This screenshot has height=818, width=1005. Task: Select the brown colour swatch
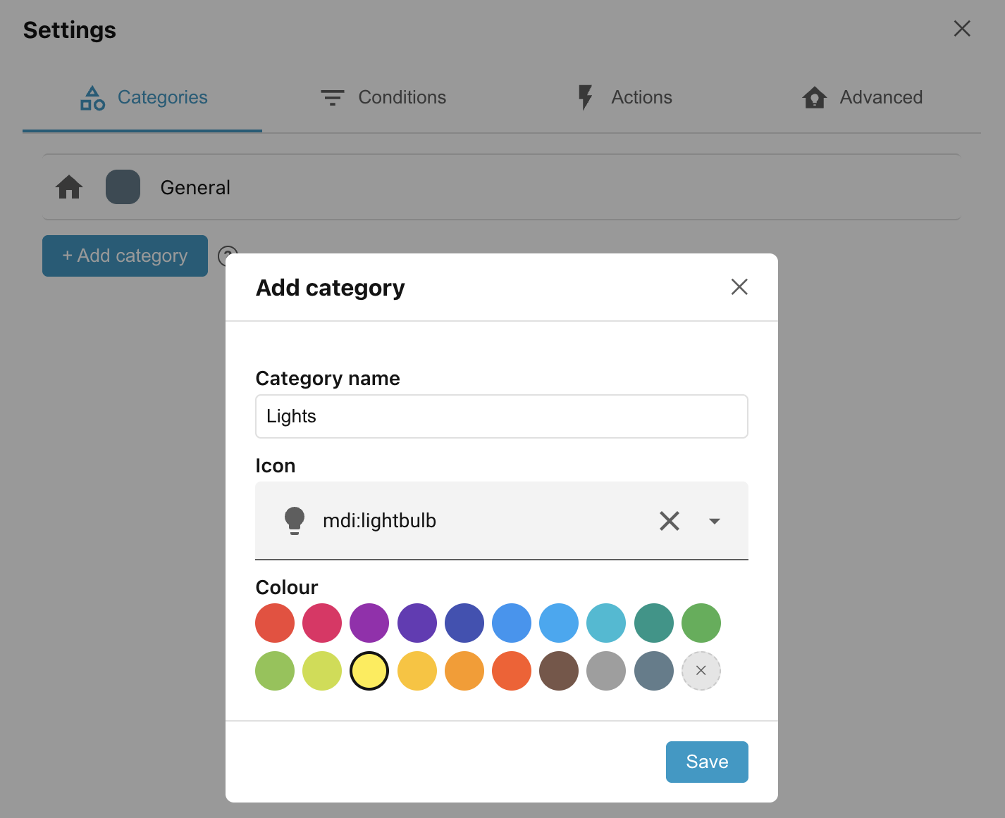coord(559,671)
